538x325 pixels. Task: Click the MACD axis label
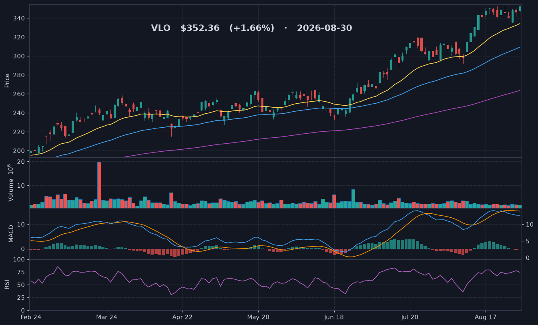point(11,233)
